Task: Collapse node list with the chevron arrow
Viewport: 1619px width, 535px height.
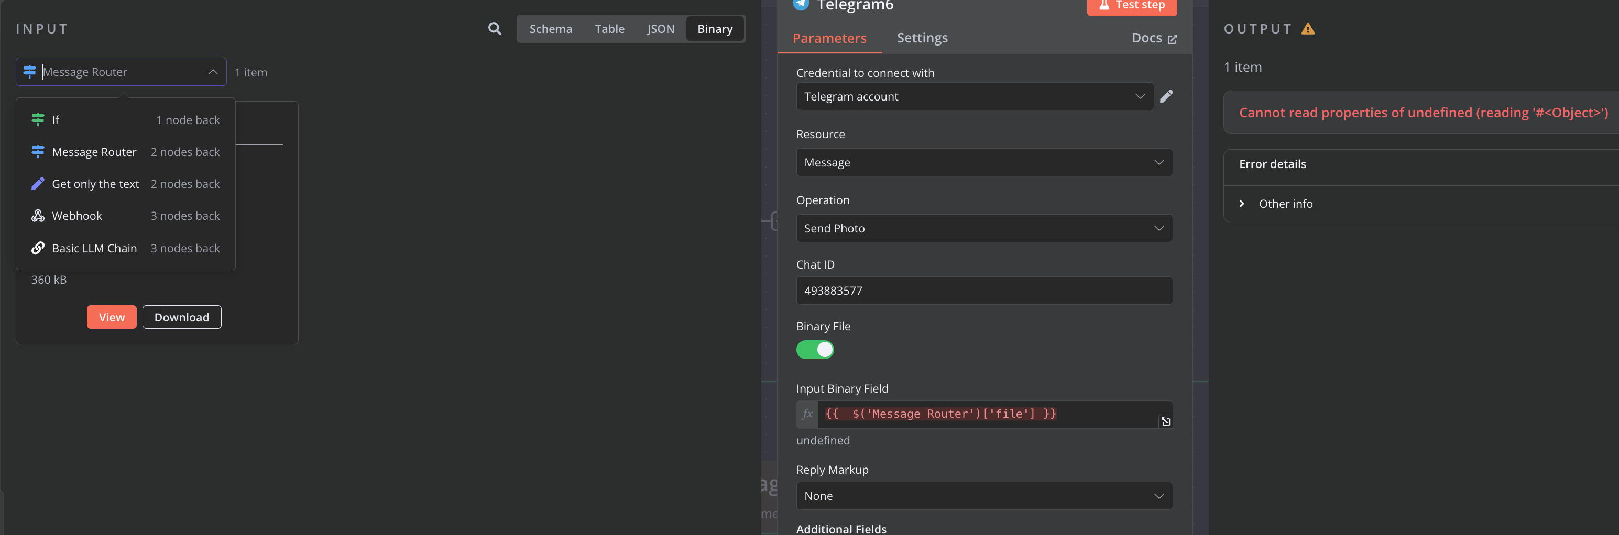Action: [x=213, y=72]
